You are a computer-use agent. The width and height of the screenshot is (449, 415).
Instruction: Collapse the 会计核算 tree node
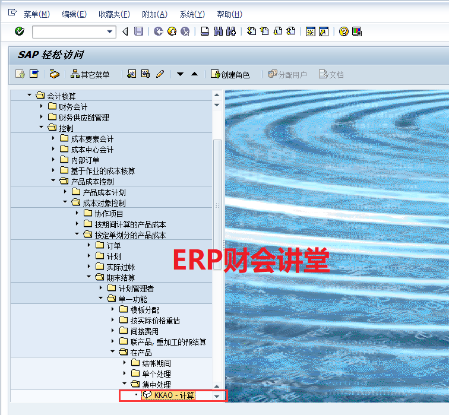tap(29, 96)
